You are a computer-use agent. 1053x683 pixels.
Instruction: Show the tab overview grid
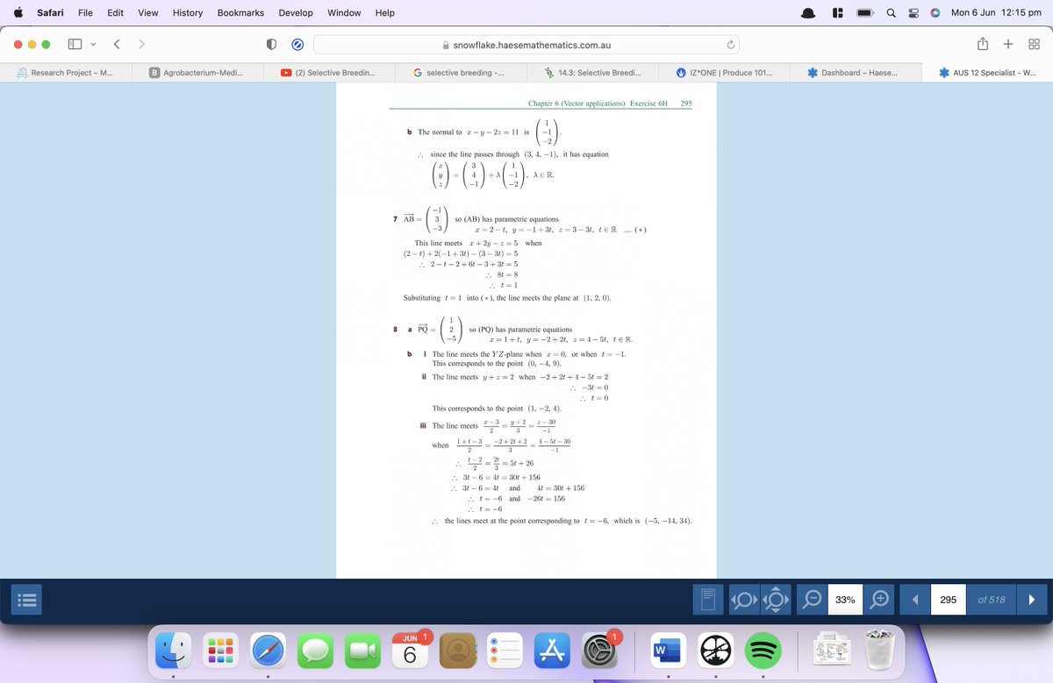pyautogui.click(x=1032, y=45)
